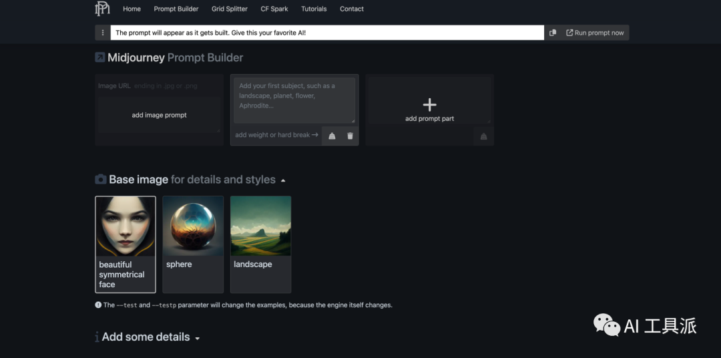721x358 pixels.
Task: Click the camera icon beside Base image
Action: (101, 180)
